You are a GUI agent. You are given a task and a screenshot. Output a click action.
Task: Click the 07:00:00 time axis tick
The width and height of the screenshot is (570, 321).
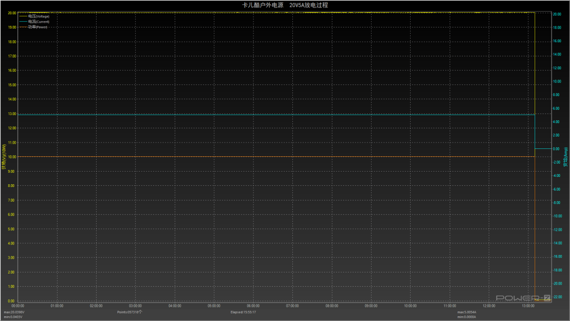point(292,306)
